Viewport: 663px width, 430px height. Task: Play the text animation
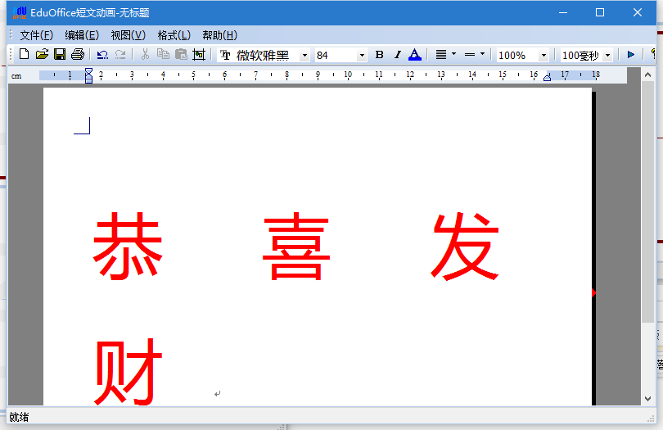click(x=631, y=55)
